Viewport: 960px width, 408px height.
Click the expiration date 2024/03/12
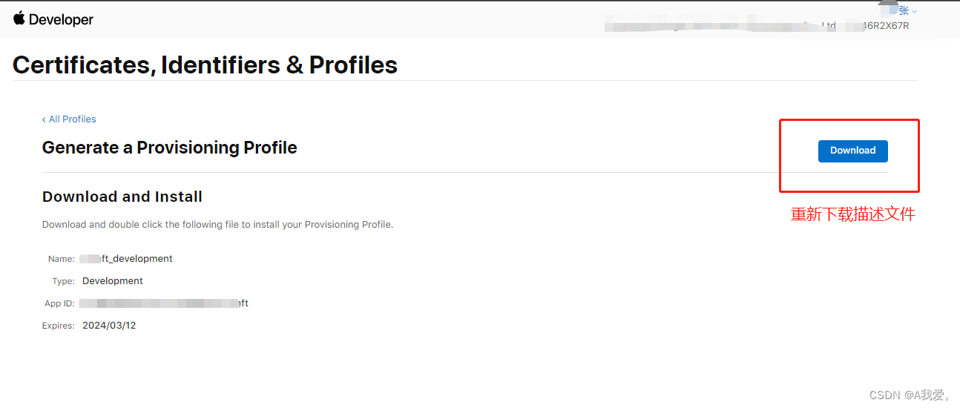pyautogui.click(x=109, y=326)
